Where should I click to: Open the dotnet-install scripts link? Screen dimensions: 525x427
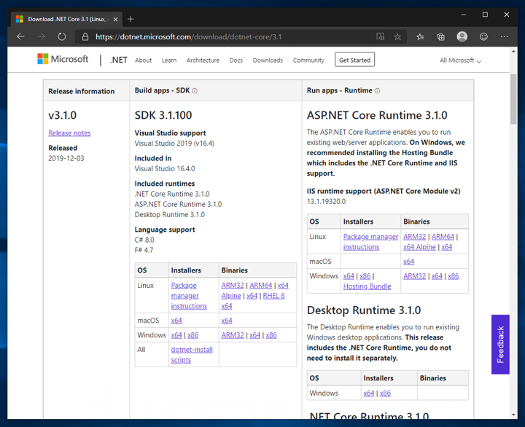point(192,355)
